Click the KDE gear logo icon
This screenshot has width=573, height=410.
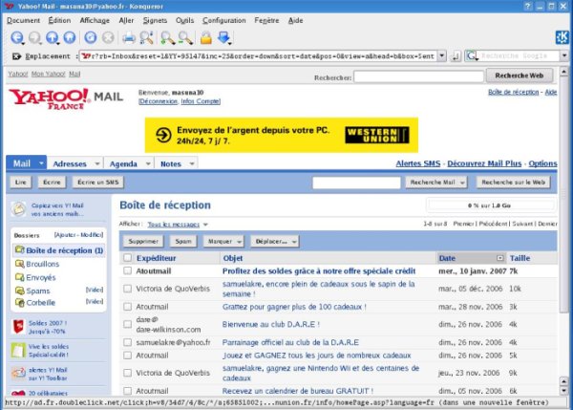[562, 37]
